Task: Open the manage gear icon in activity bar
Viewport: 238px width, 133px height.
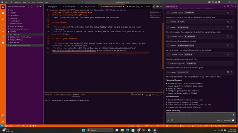Action: tap(3, 122)
